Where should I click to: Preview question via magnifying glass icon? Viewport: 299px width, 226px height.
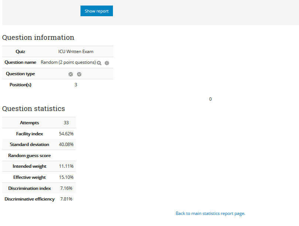(x=99, y=63)
